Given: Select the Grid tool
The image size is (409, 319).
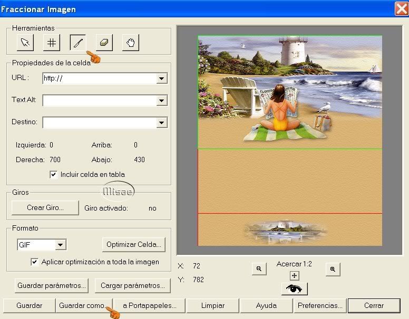Looking at the screenshot, I should pos(52,43).
